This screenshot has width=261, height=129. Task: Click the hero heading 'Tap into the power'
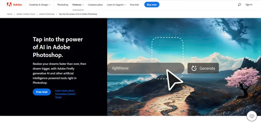pyautogui.click(x=58, y=47)
